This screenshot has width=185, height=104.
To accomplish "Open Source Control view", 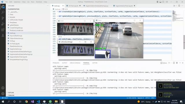I will pos(3,18).
